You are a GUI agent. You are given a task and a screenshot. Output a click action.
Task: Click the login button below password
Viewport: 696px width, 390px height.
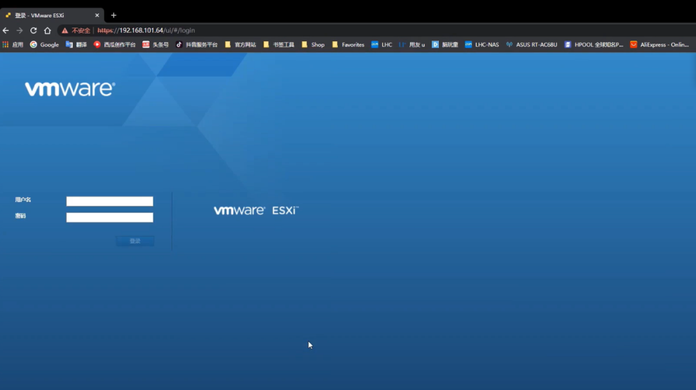(x=135, y=241)
